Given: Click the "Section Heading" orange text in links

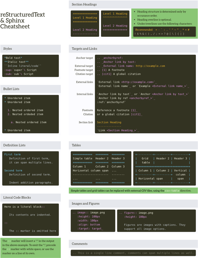Looking at the screenshot, I should click(x=109, y=122).
